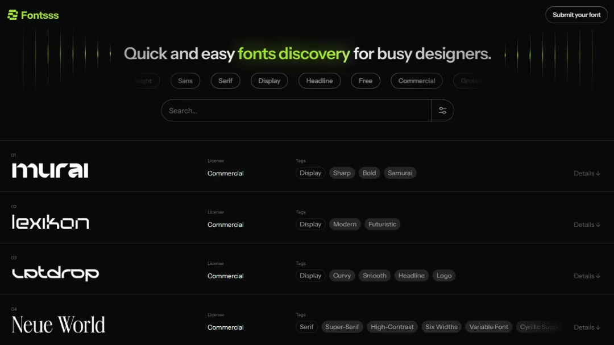
Task: Click the Lexikon font preview
Action: (51, 221)
